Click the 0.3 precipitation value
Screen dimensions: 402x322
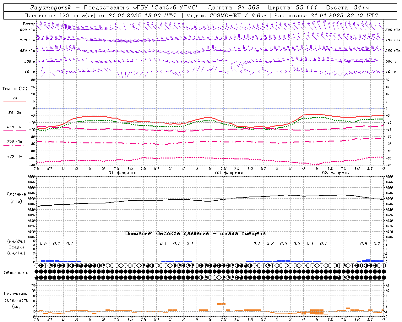tap(297, 244)
